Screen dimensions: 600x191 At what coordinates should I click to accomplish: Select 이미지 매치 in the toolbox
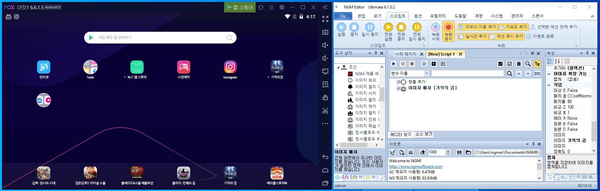coord(365,106)
